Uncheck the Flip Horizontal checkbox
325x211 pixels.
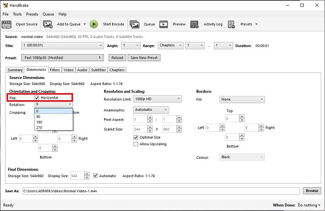(37, 98)
